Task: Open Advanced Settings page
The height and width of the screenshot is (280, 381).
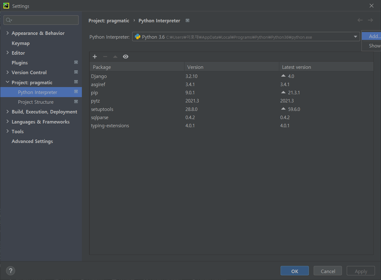Action: 32,141
